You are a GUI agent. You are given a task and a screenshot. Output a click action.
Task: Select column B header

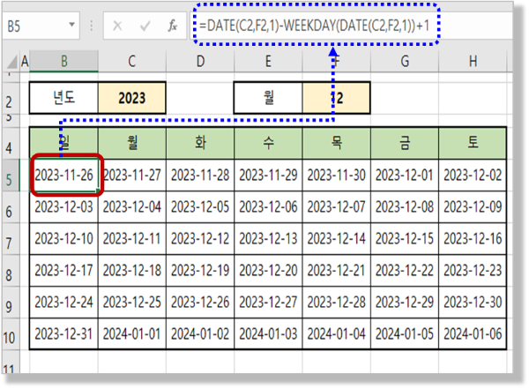pos(63,62)
